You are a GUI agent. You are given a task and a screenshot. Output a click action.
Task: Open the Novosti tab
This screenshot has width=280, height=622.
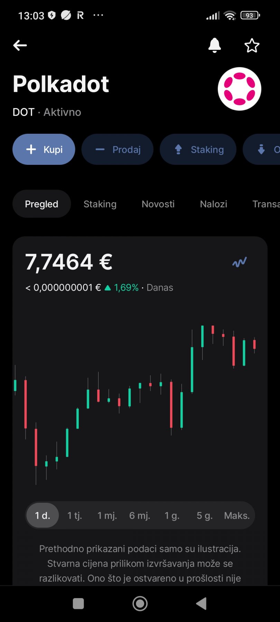(x=158, y=204)
